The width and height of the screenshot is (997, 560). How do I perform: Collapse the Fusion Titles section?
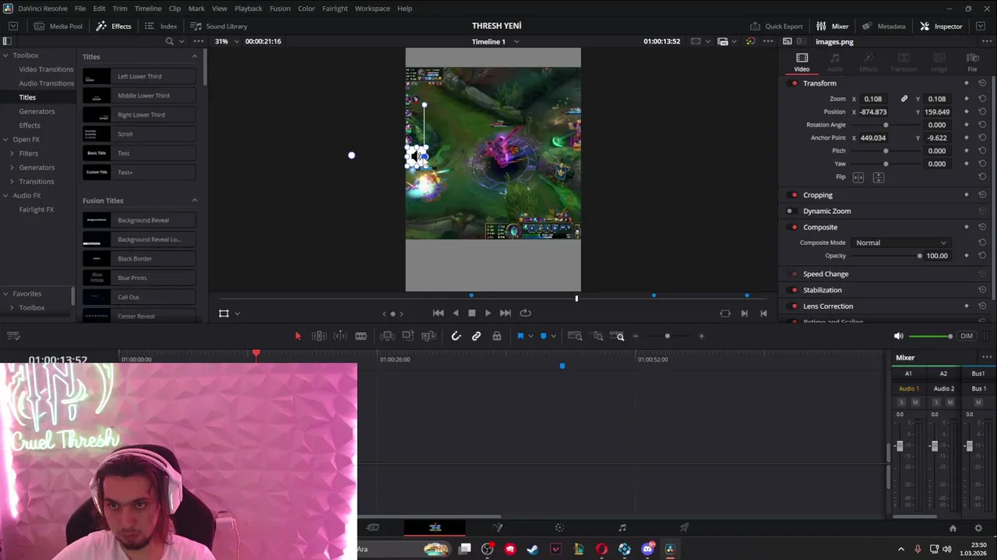pos(195,201)
